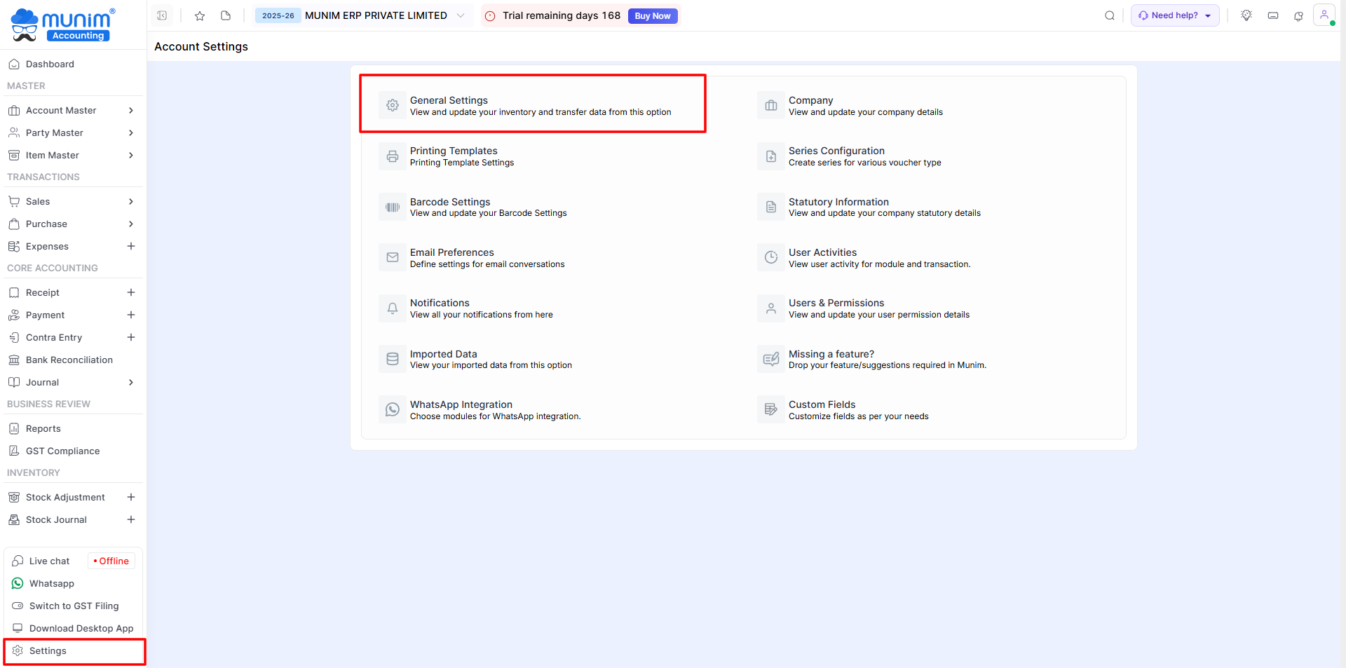Select the 2025-26 financial year badge
The image size is (1346, 668).
coord(278,15)
